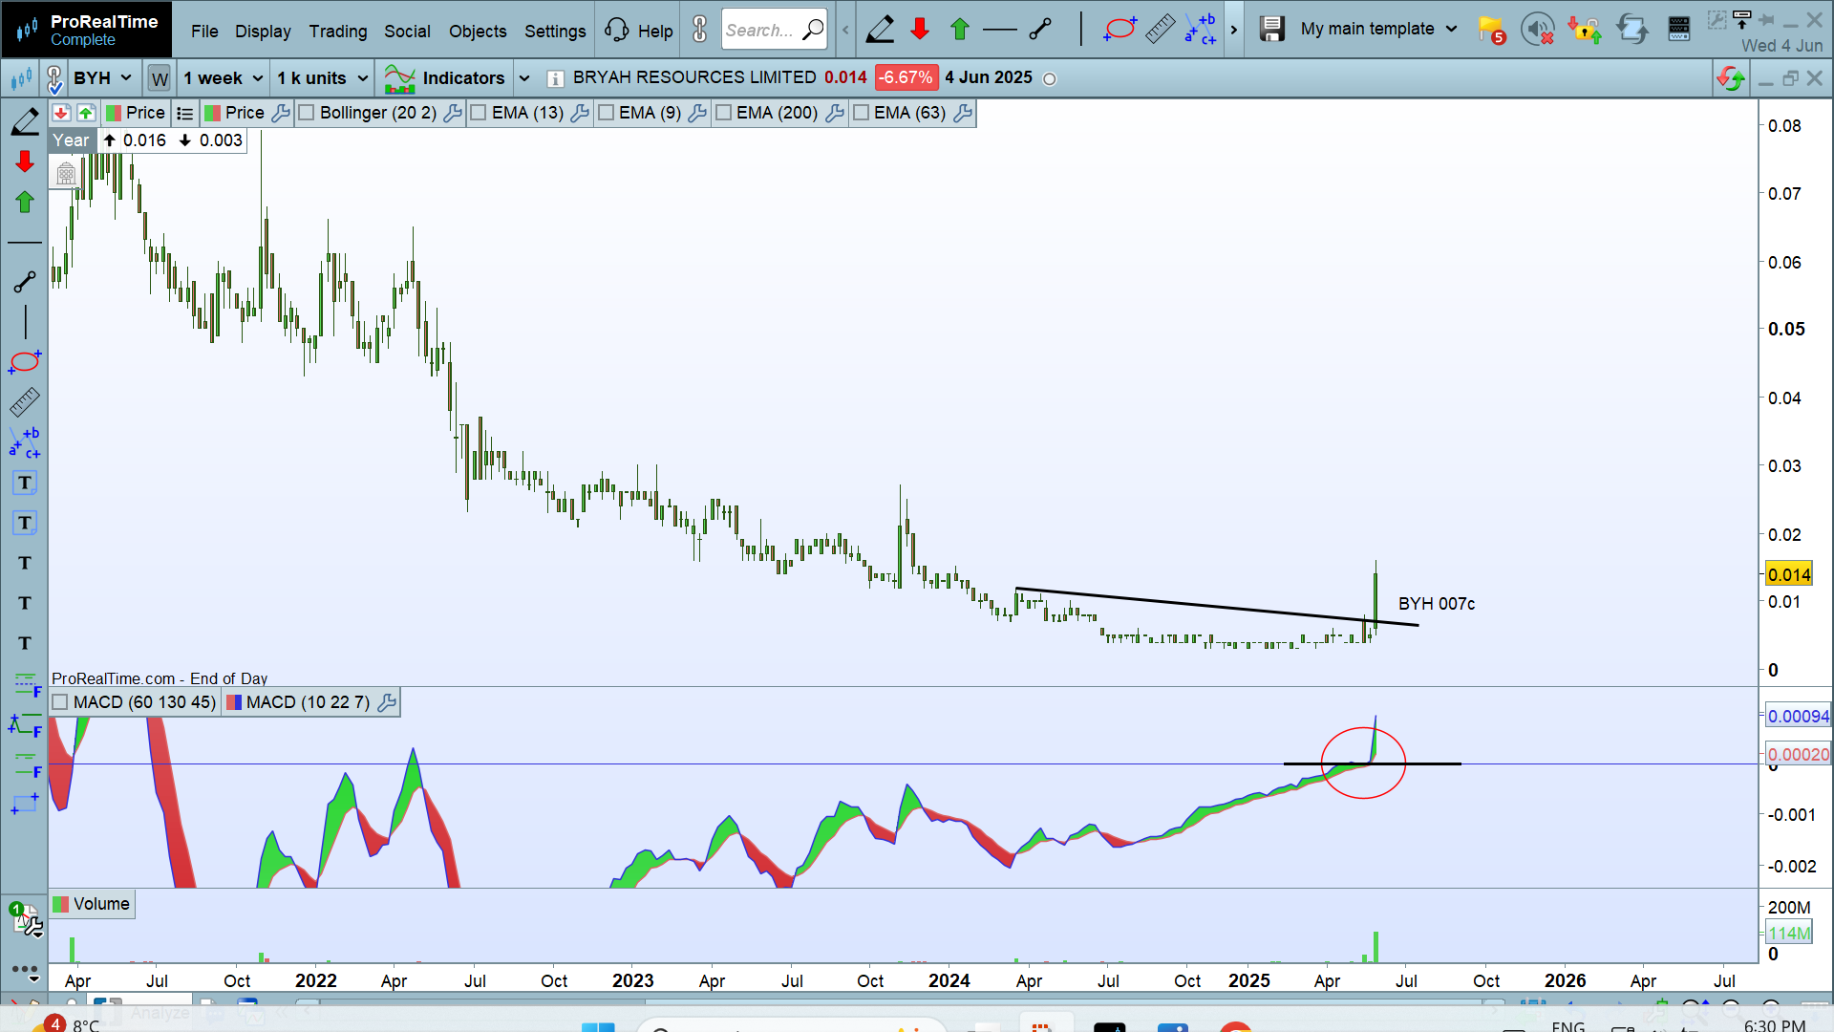Open the Trading menu

(337, 31)
